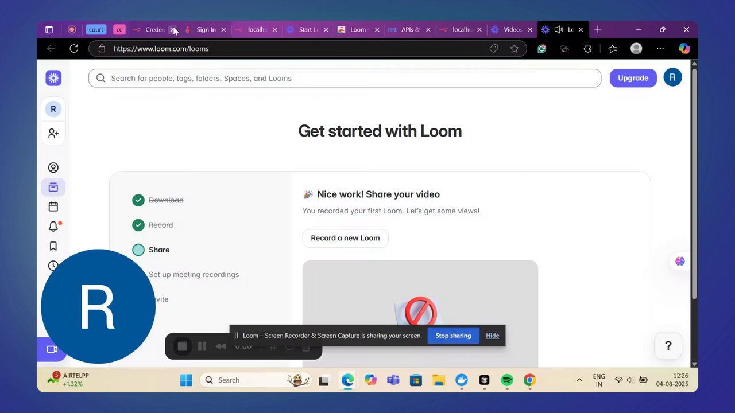Toggle the green checkmark beside Download
Screen dimensions: 735x413
(138, 200)
